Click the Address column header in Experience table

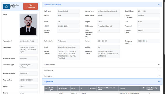click(129, 89)
